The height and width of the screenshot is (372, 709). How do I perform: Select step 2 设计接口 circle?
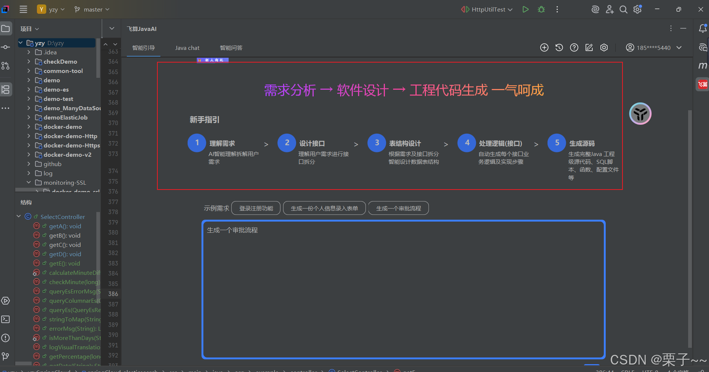point(287,143)
